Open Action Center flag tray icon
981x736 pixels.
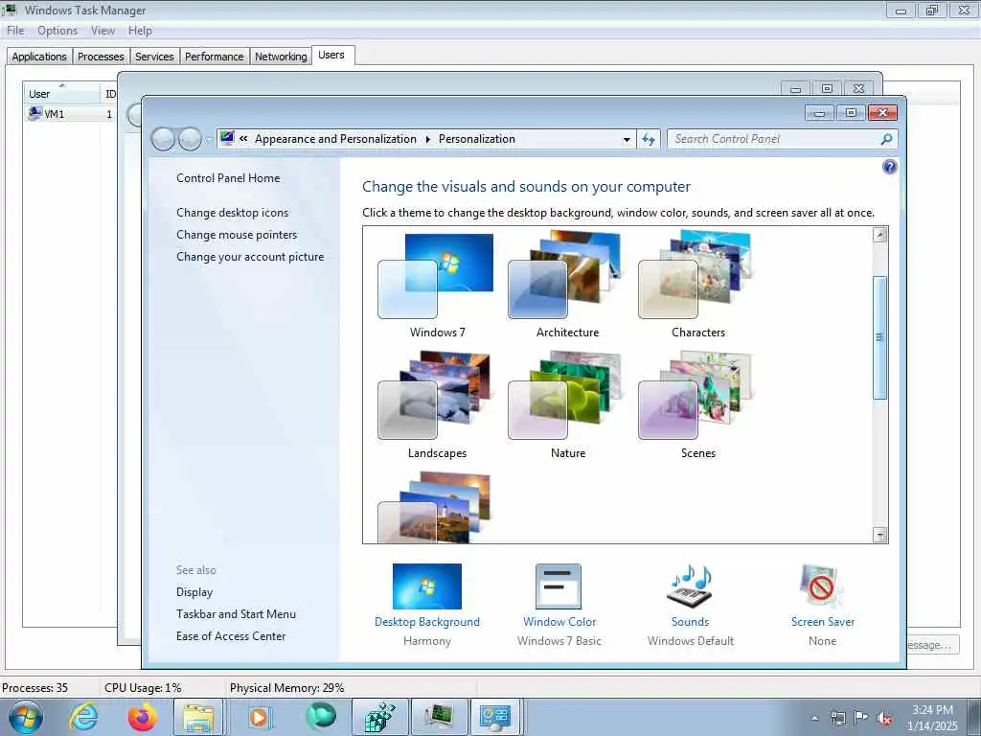861,718
